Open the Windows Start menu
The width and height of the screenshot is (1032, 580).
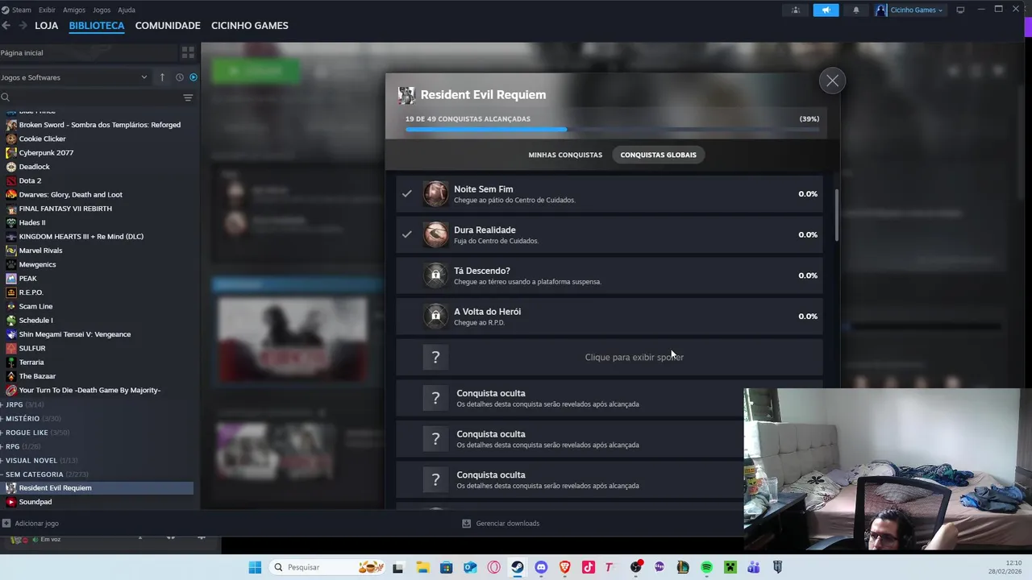tap(255, 567)
